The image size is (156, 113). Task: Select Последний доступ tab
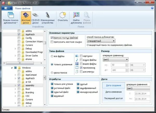pos(114,98)
